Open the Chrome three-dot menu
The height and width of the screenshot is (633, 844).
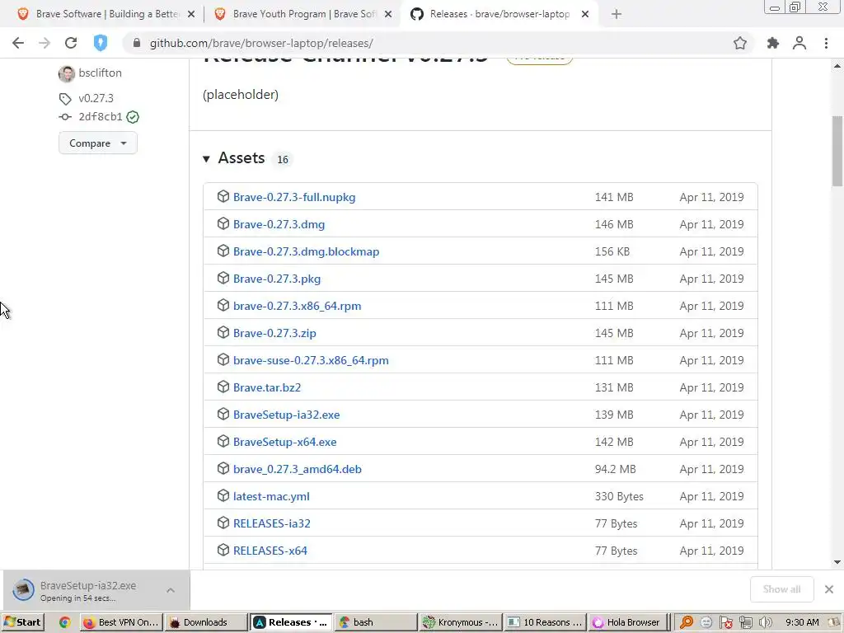pyautogui.click(x=826, y=43)
